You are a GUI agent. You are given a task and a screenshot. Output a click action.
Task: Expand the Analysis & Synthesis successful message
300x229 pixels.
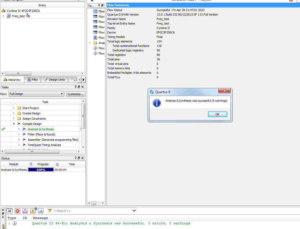point(9,223)
